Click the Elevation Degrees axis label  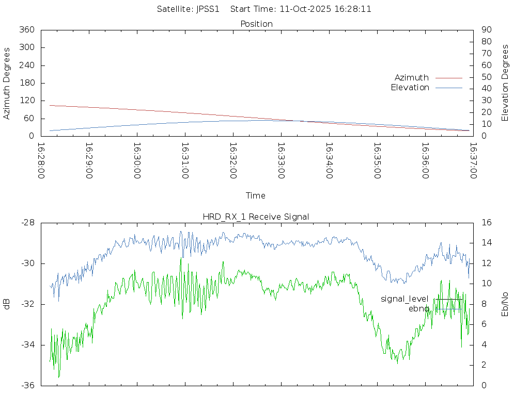(x=505, y=83)
